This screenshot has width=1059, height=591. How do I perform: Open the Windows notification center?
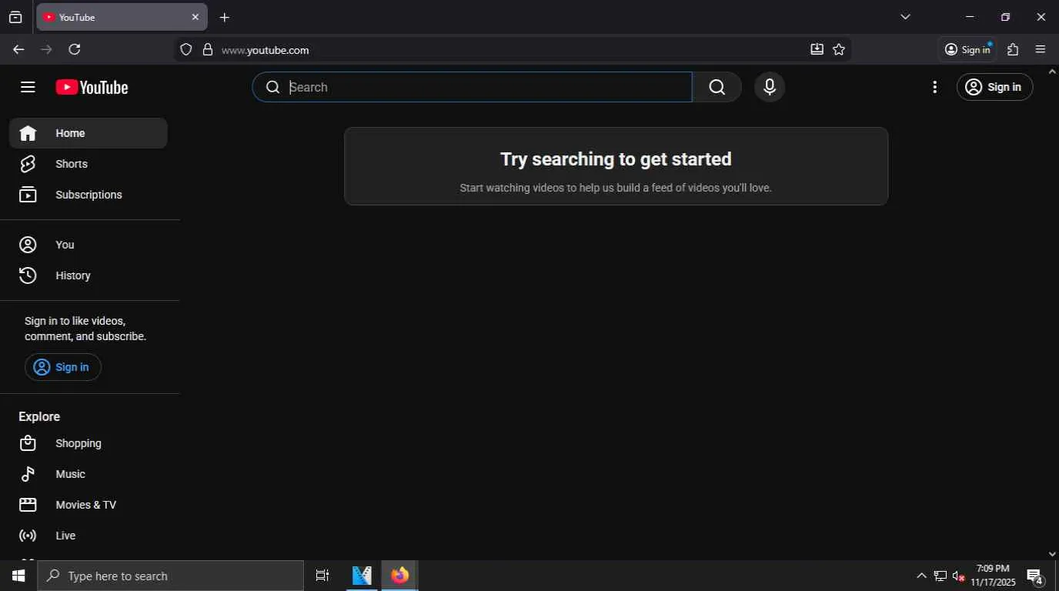point(1035,576)
